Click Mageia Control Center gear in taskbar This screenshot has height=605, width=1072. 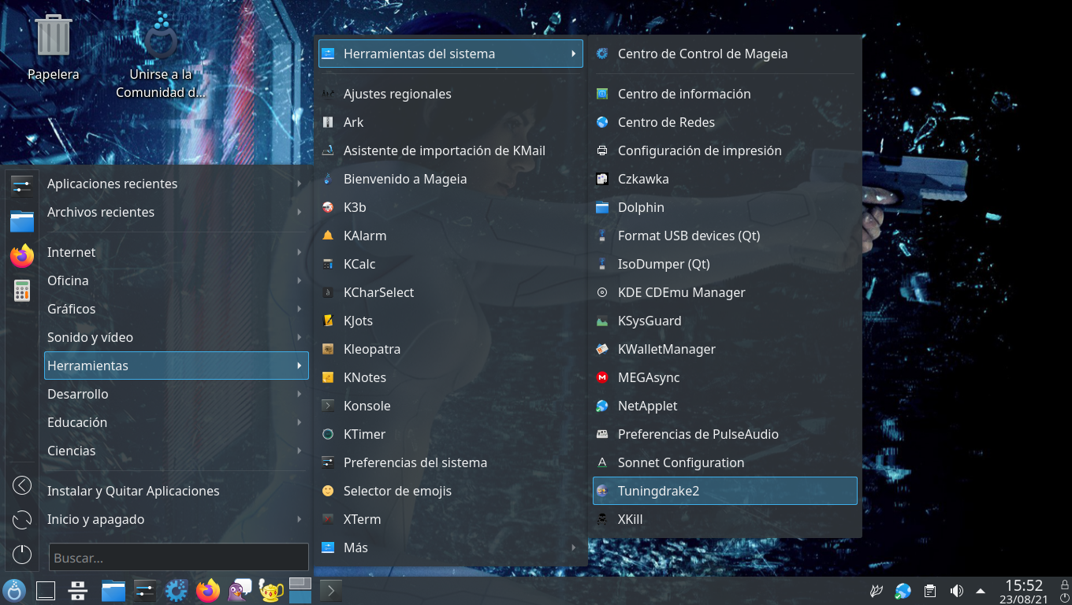coord(176,590)
